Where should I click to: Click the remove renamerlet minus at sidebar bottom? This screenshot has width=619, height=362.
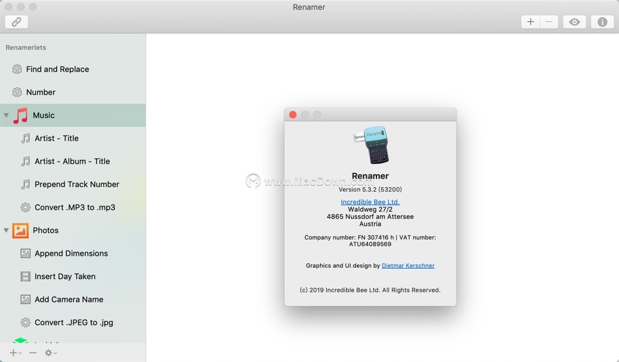[x=33, y=353]
